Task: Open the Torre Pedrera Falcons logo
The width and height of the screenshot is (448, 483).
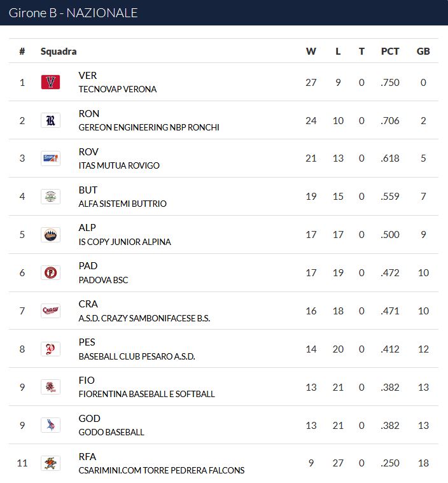Action: 50,463
